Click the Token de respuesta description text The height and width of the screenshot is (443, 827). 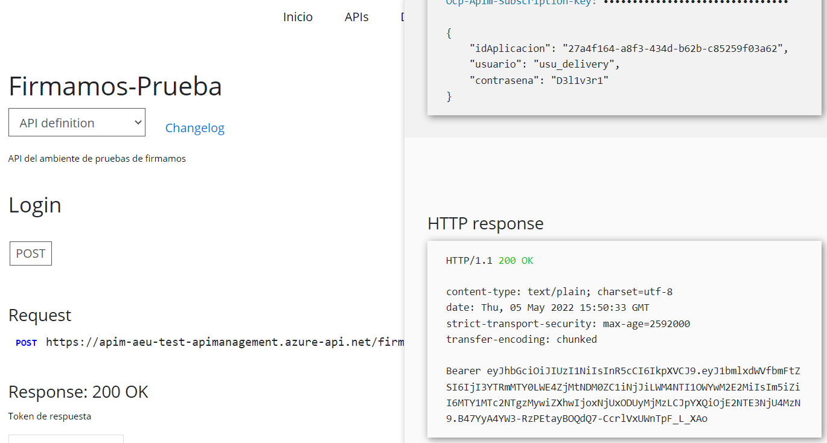[x=49, y=416]
